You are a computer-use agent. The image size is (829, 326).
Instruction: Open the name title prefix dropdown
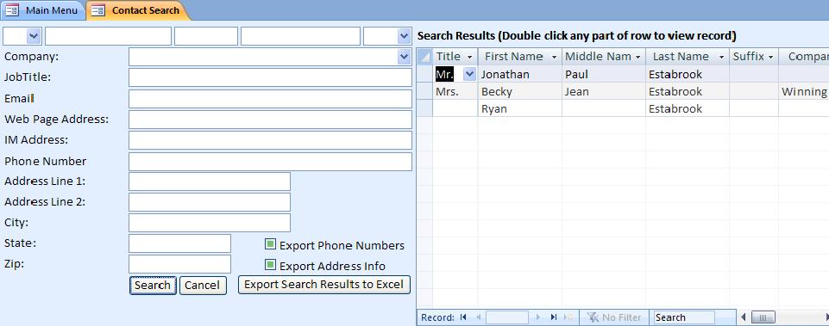coord(34,36)
